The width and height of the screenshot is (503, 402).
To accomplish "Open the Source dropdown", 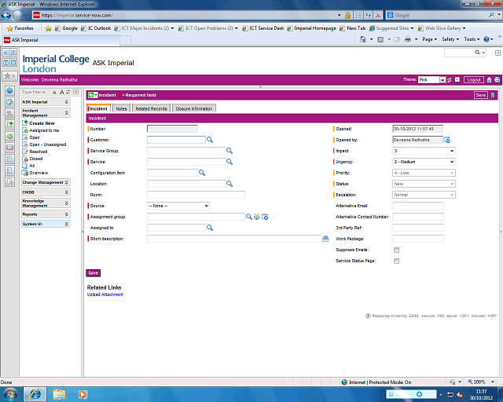I will (178, 205).
